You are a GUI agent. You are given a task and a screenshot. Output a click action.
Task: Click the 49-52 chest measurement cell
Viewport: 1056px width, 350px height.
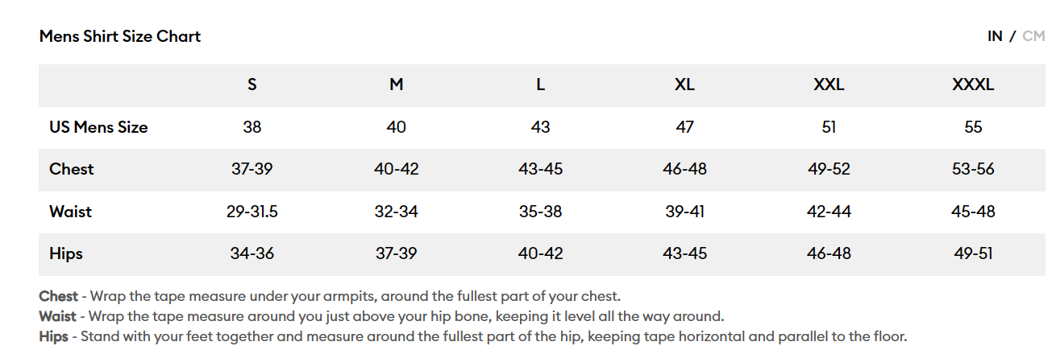pyautogui.click(x=829, y=169)
